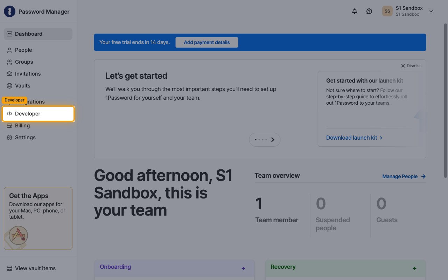448x280 pixels.
Task: Click the Billing credit card icon
Action: pyautogui.click(x=9, y=126)
